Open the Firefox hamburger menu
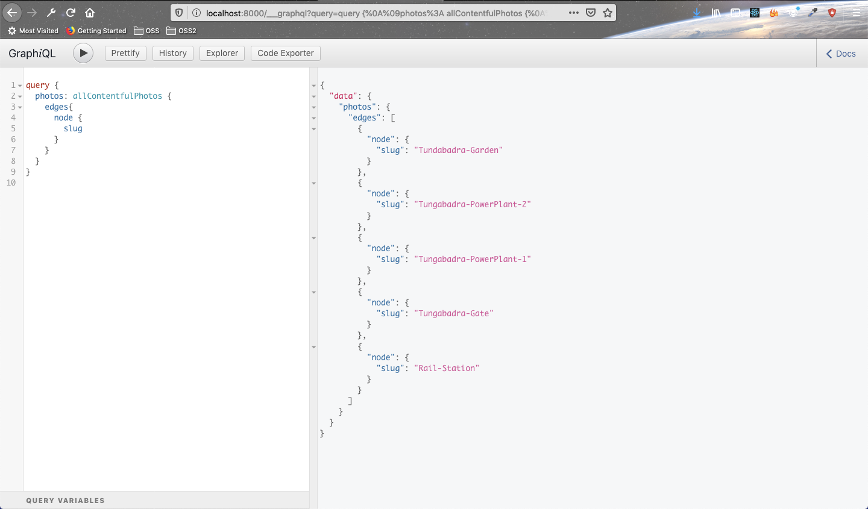 click(856, 13)
